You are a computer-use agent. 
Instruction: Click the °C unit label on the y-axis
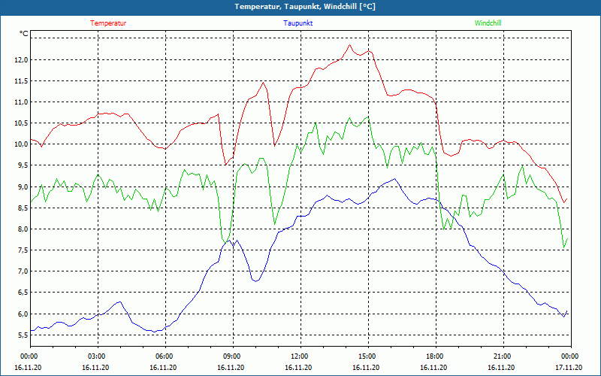(24, 34)
